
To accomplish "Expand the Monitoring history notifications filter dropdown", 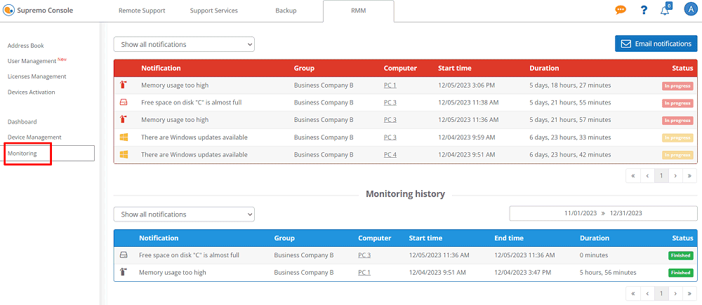I will [184, 215].
